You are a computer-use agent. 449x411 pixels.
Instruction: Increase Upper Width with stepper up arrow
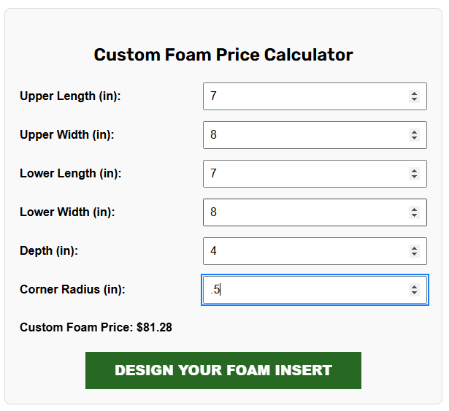(x=414, y=132)
